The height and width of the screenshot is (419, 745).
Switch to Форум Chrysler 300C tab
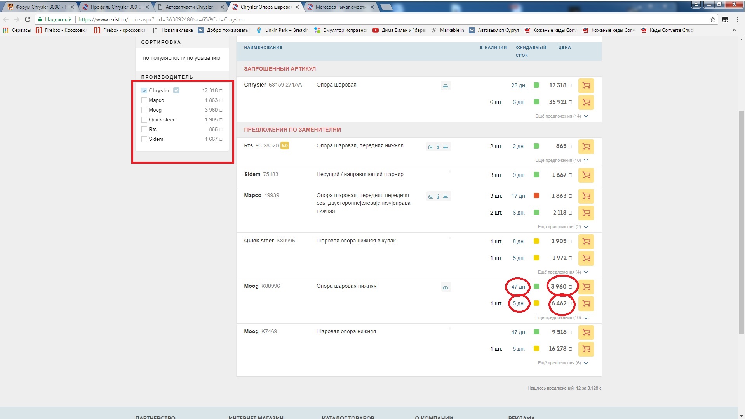coord(40,7)
